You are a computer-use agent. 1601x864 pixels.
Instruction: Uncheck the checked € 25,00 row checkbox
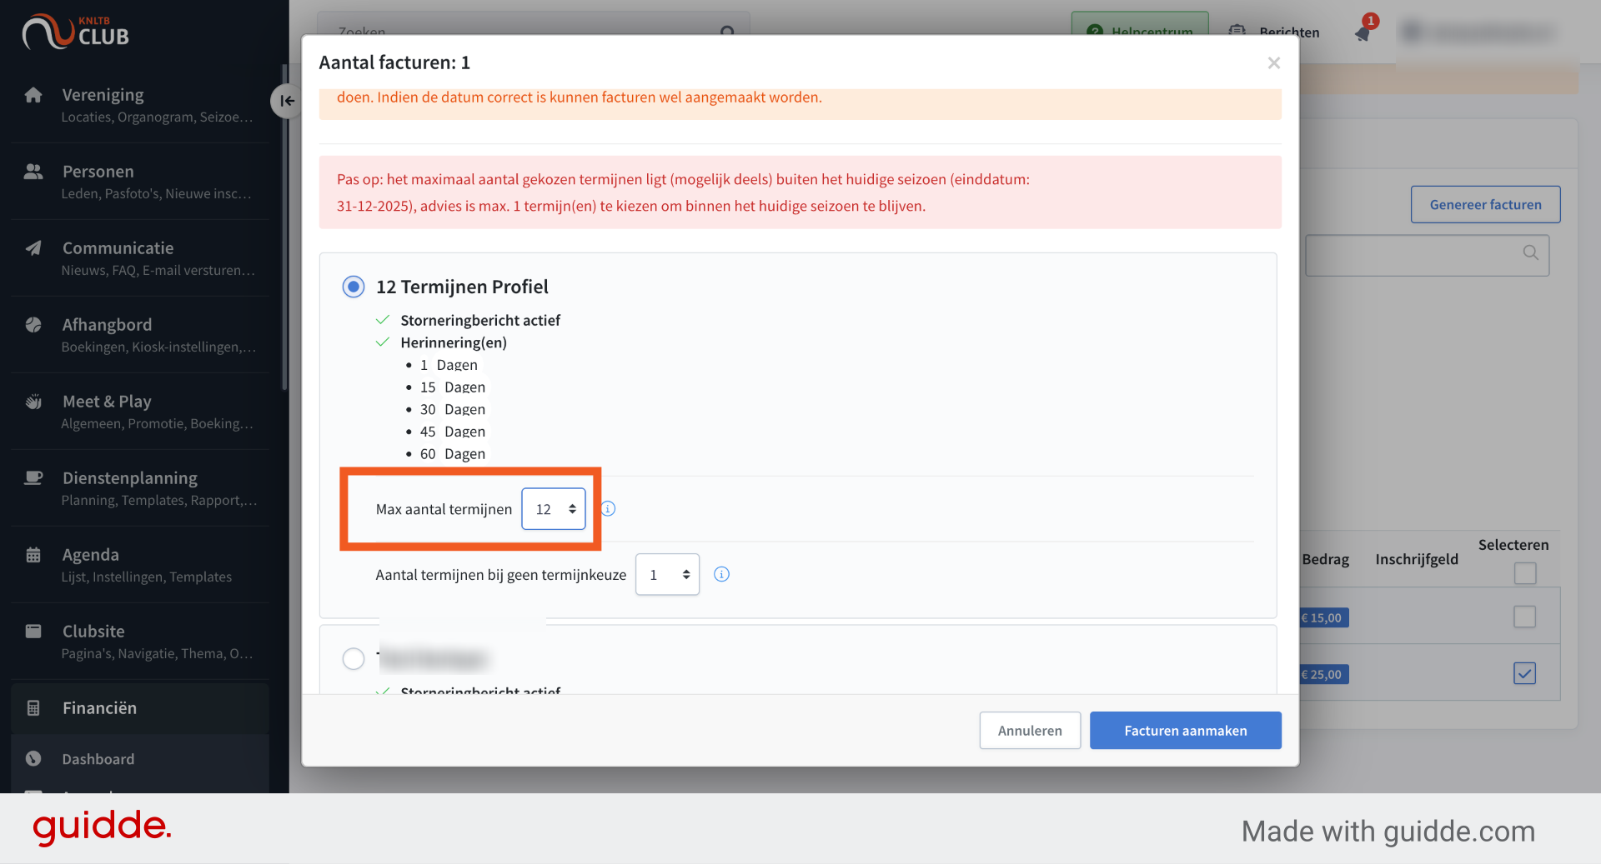tap(1524, 673)
